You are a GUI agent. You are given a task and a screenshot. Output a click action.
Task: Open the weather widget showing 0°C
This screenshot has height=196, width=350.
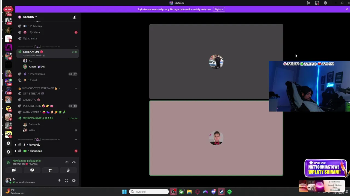(15, 191)
